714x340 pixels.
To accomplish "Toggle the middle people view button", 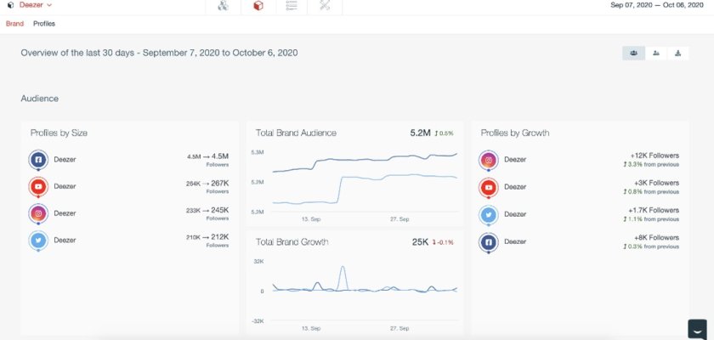I will 656,53.
